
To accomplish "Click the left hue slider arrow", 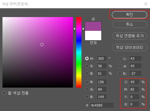I will click(x=75, y=29).
